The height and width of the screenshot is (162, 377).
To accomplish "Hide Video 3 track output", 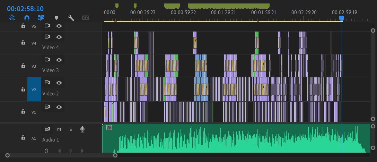I will tap(59, 60).
